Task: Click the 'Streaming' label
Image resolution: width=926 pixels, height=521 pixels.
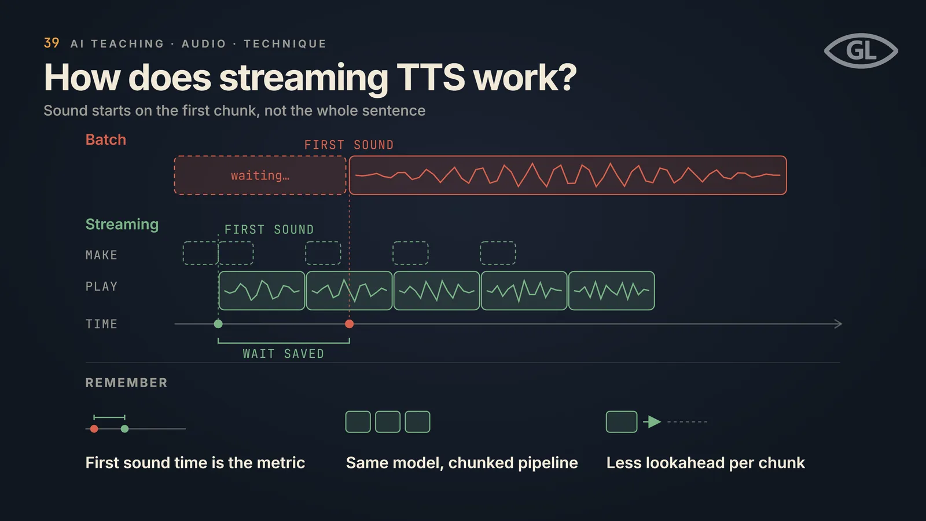Action: click(x=122, y=225)
